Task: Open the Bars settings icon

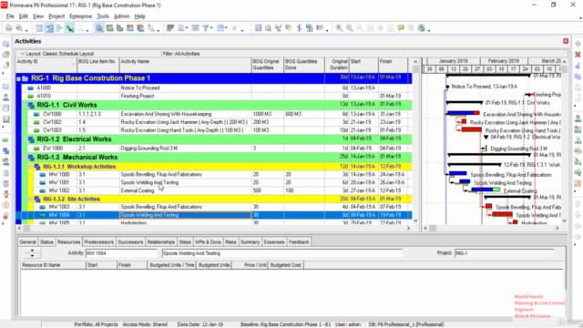Action: pos(170,28)
